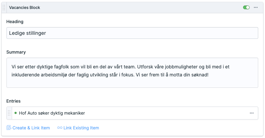This screenshot has width=265, height=138.
Task: Choose the Link Existing Item link text
Action: 81,128
